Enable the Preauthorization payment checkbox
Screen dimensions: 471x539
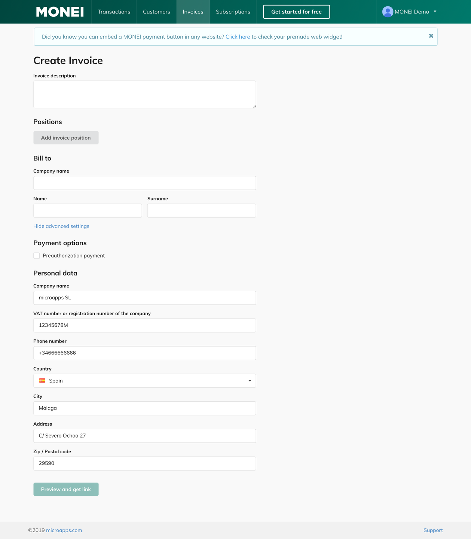point(37,256)
